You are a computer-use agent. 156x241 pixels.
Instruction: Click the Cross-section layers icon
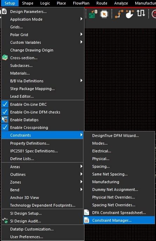click(5, 58)
